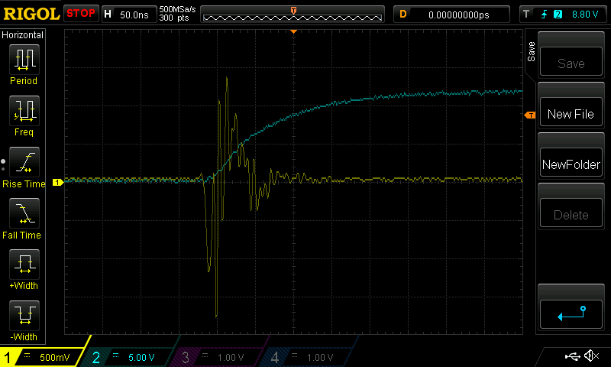Toggle the muted speaker sound icon

point(591,356)
